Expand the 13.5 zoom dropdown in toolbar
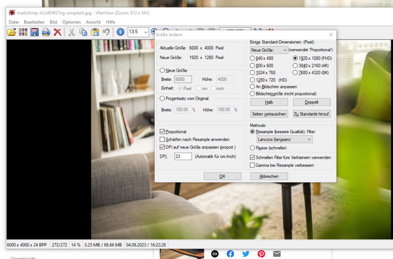Screen dimensions: 393x259 [145, 32]
